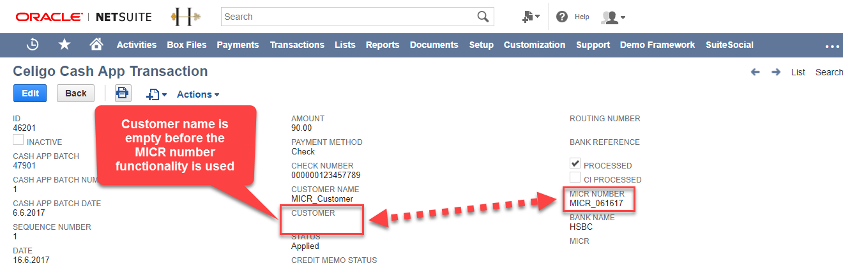This screenshot has height=277, width=843.
Task: Select payment method Check value
Action: tap(303, 151)
